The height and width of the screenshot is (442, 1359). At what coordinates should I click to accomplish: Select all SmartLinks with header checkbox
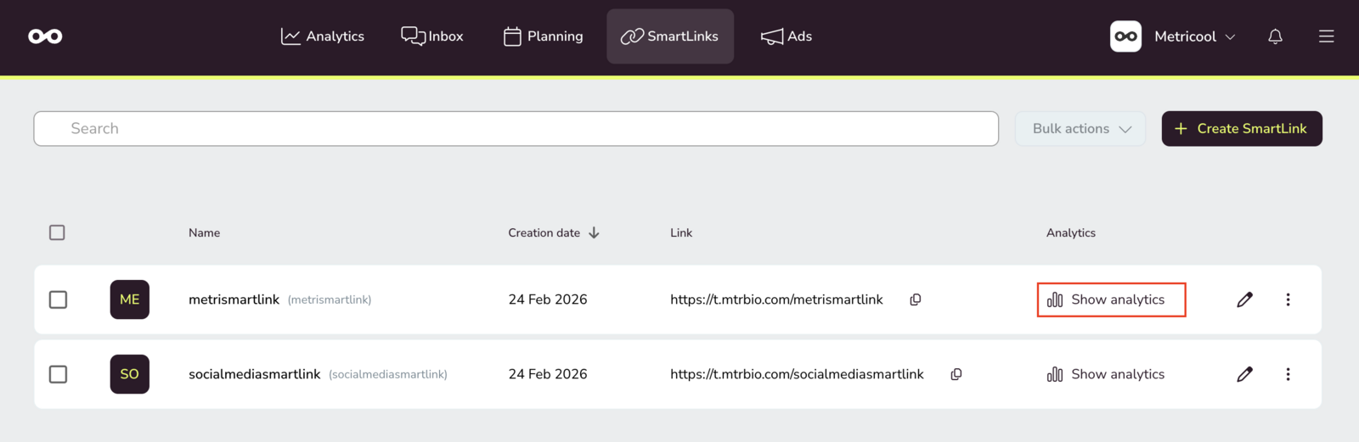point(57,232)
